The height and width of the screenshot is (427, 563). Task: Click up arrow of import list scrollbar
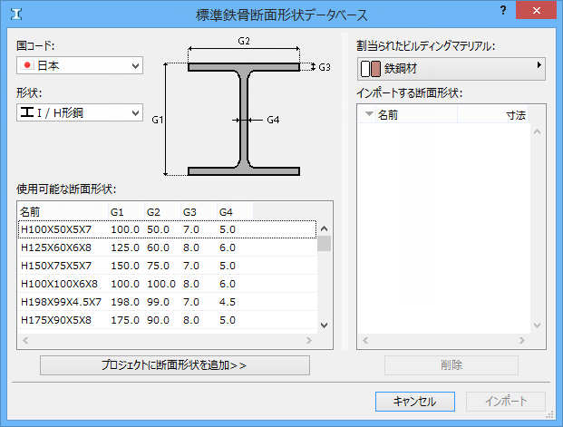pyautogui.click(x=537, y=131)
